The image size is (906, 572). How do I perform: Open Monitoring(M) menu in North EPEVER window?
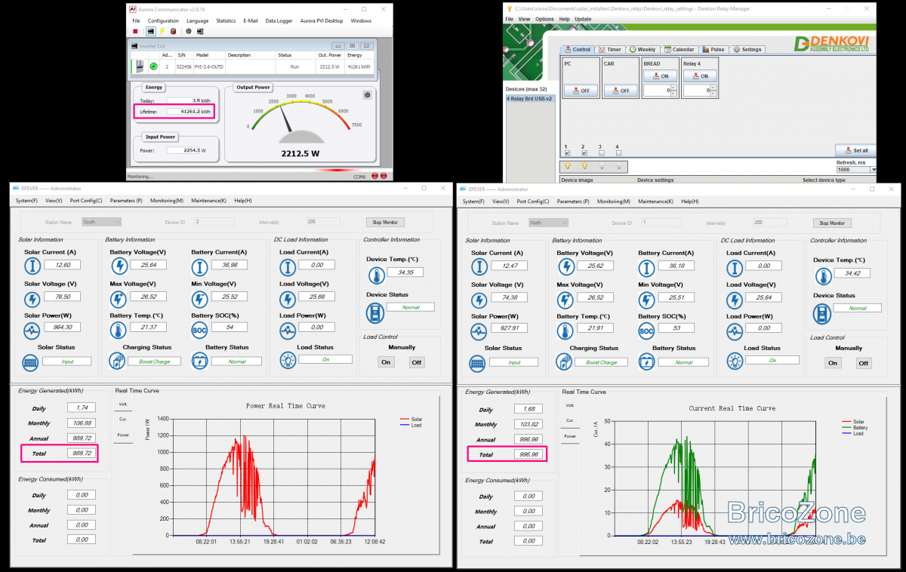pos(614,201)
